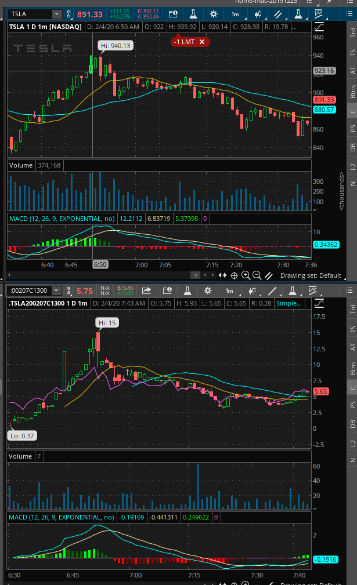The height and width of the screenshot is (585, 357).
Task: Toggle Trd sidebar on TSLA chart
Action: click(x=352, y=32)
